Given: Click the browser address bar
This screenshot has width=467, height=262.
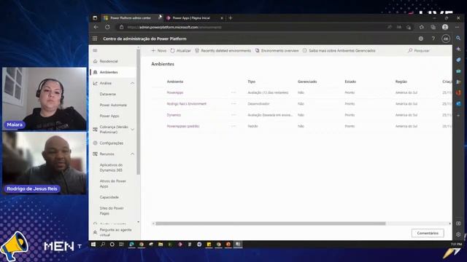Looking at the screenshot, I should [x=252, y=28].
